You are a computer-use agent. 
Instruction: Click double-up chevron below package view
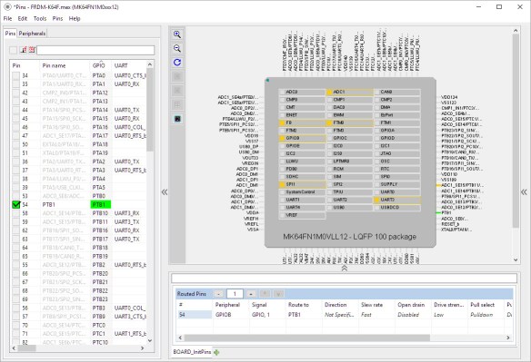pyautogui.click(x=345, y=268)
